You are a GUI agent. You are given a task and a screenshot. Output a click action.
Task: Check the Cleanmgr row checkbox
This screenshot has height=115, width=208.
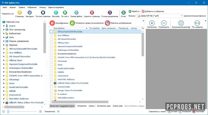click(51, 61)
